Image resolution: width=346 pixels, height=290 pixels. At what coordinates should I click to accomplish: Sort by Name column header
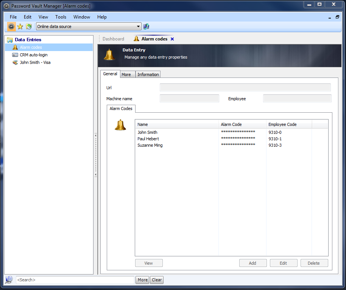(x=177, y=124)
